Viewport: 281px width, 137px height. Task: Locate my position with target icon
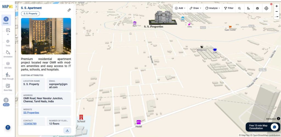266,8
